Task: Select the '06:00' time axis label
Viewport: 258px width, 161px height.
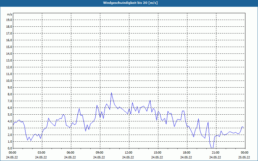Action: (x=71, y=153)
